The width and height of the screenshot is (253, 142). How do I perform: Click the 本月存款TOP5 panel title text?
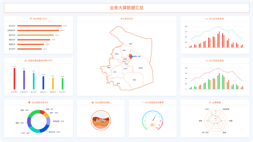coord(40,19)
